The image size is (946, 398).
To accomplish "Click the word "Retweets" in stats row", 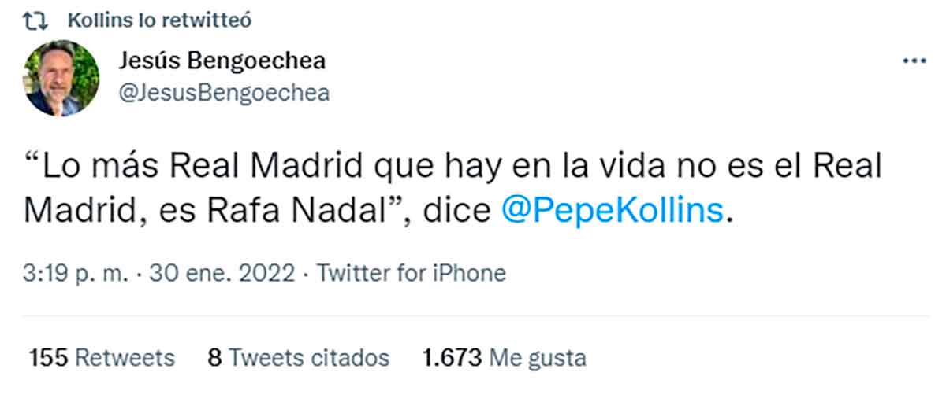I will (125, 358).
